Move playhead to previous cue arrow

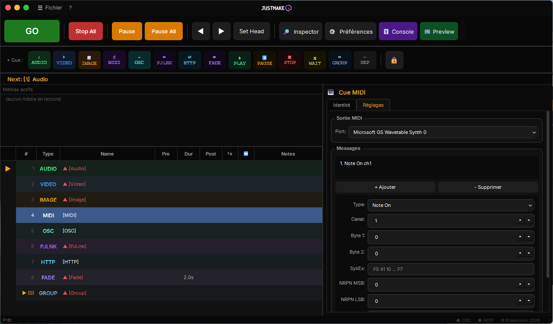click(201, 31)
